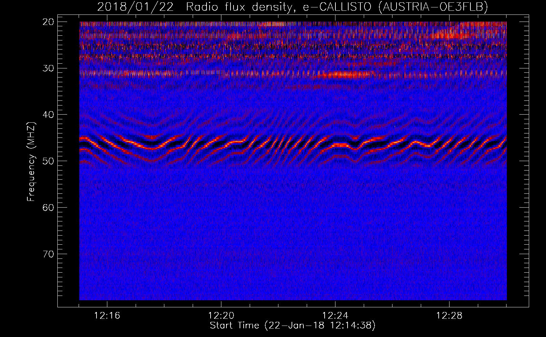Click the 40 frequency tick label

tap(49, 115)
